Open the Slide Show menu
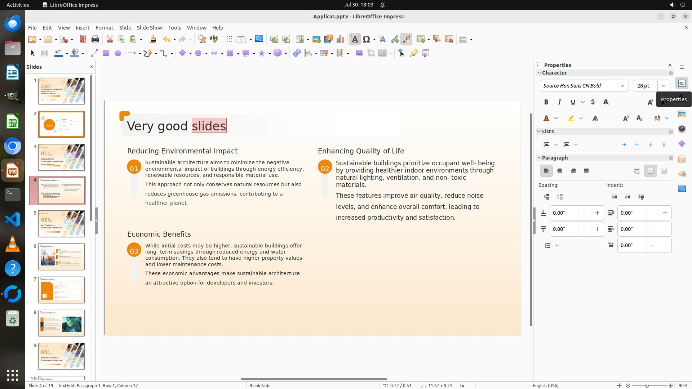This screenshot has height=389, width=692. pyautogui.click(x=150, y=27)
